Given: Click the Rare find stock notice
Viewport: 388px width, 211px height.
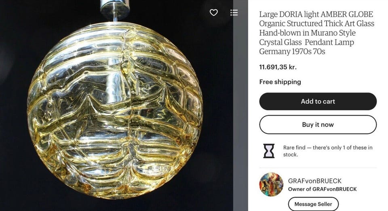Looking at the screenshot, I should pyautogui.click(x=328, y=151).
